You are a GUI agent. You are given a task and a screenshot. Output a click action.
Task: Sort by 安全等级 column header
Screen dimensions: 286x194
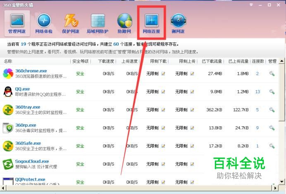(81, 62)
